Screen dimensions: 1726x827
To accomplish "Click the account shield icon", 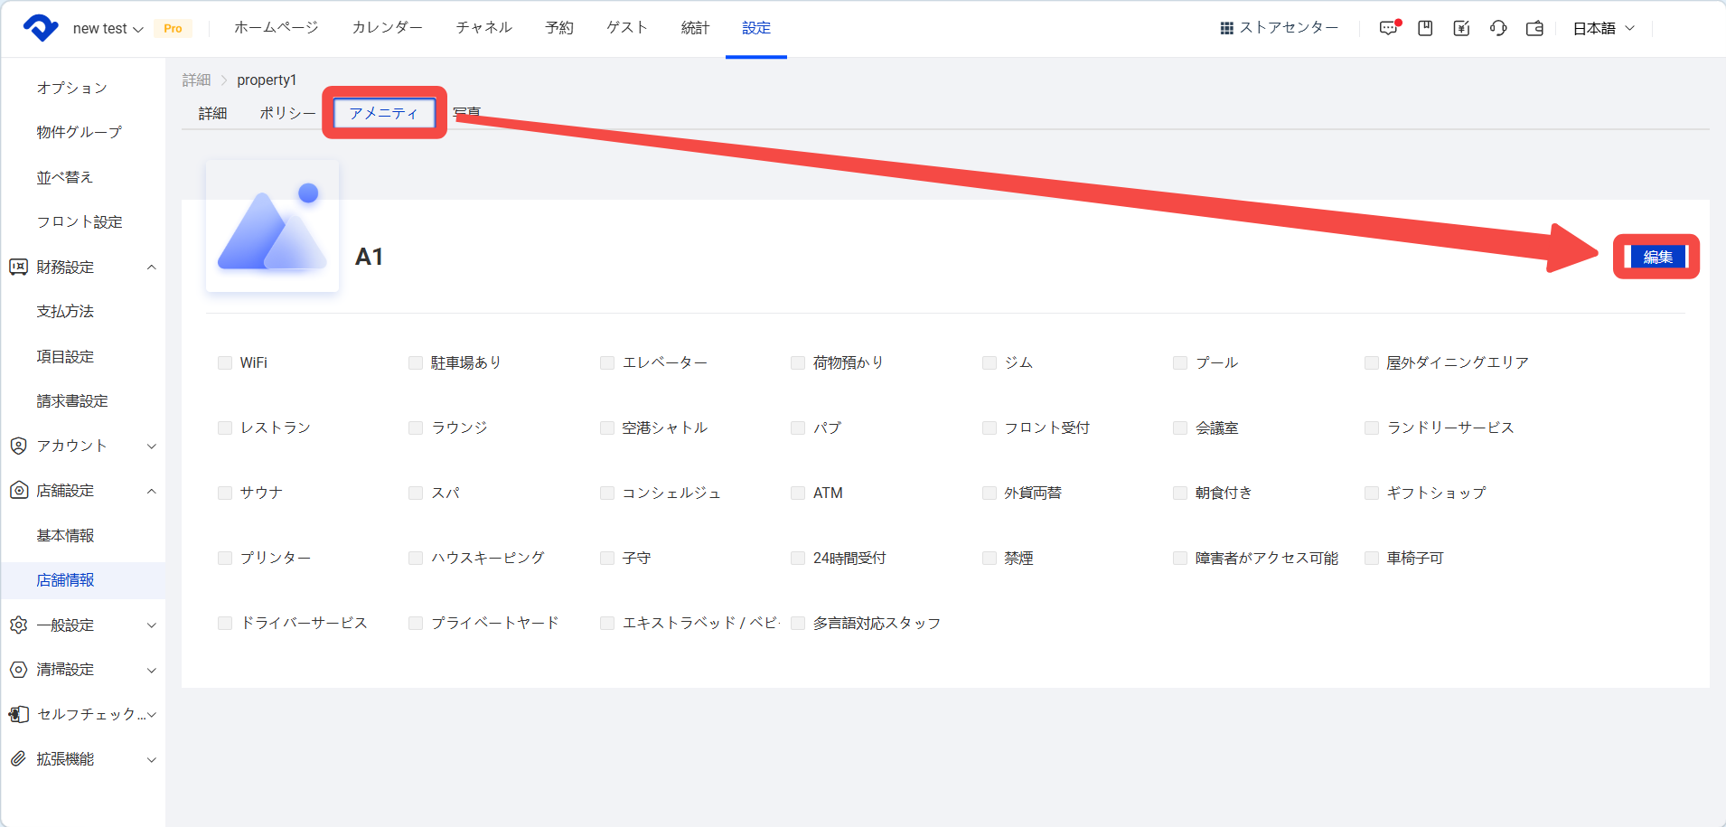I will pos(18,446).
